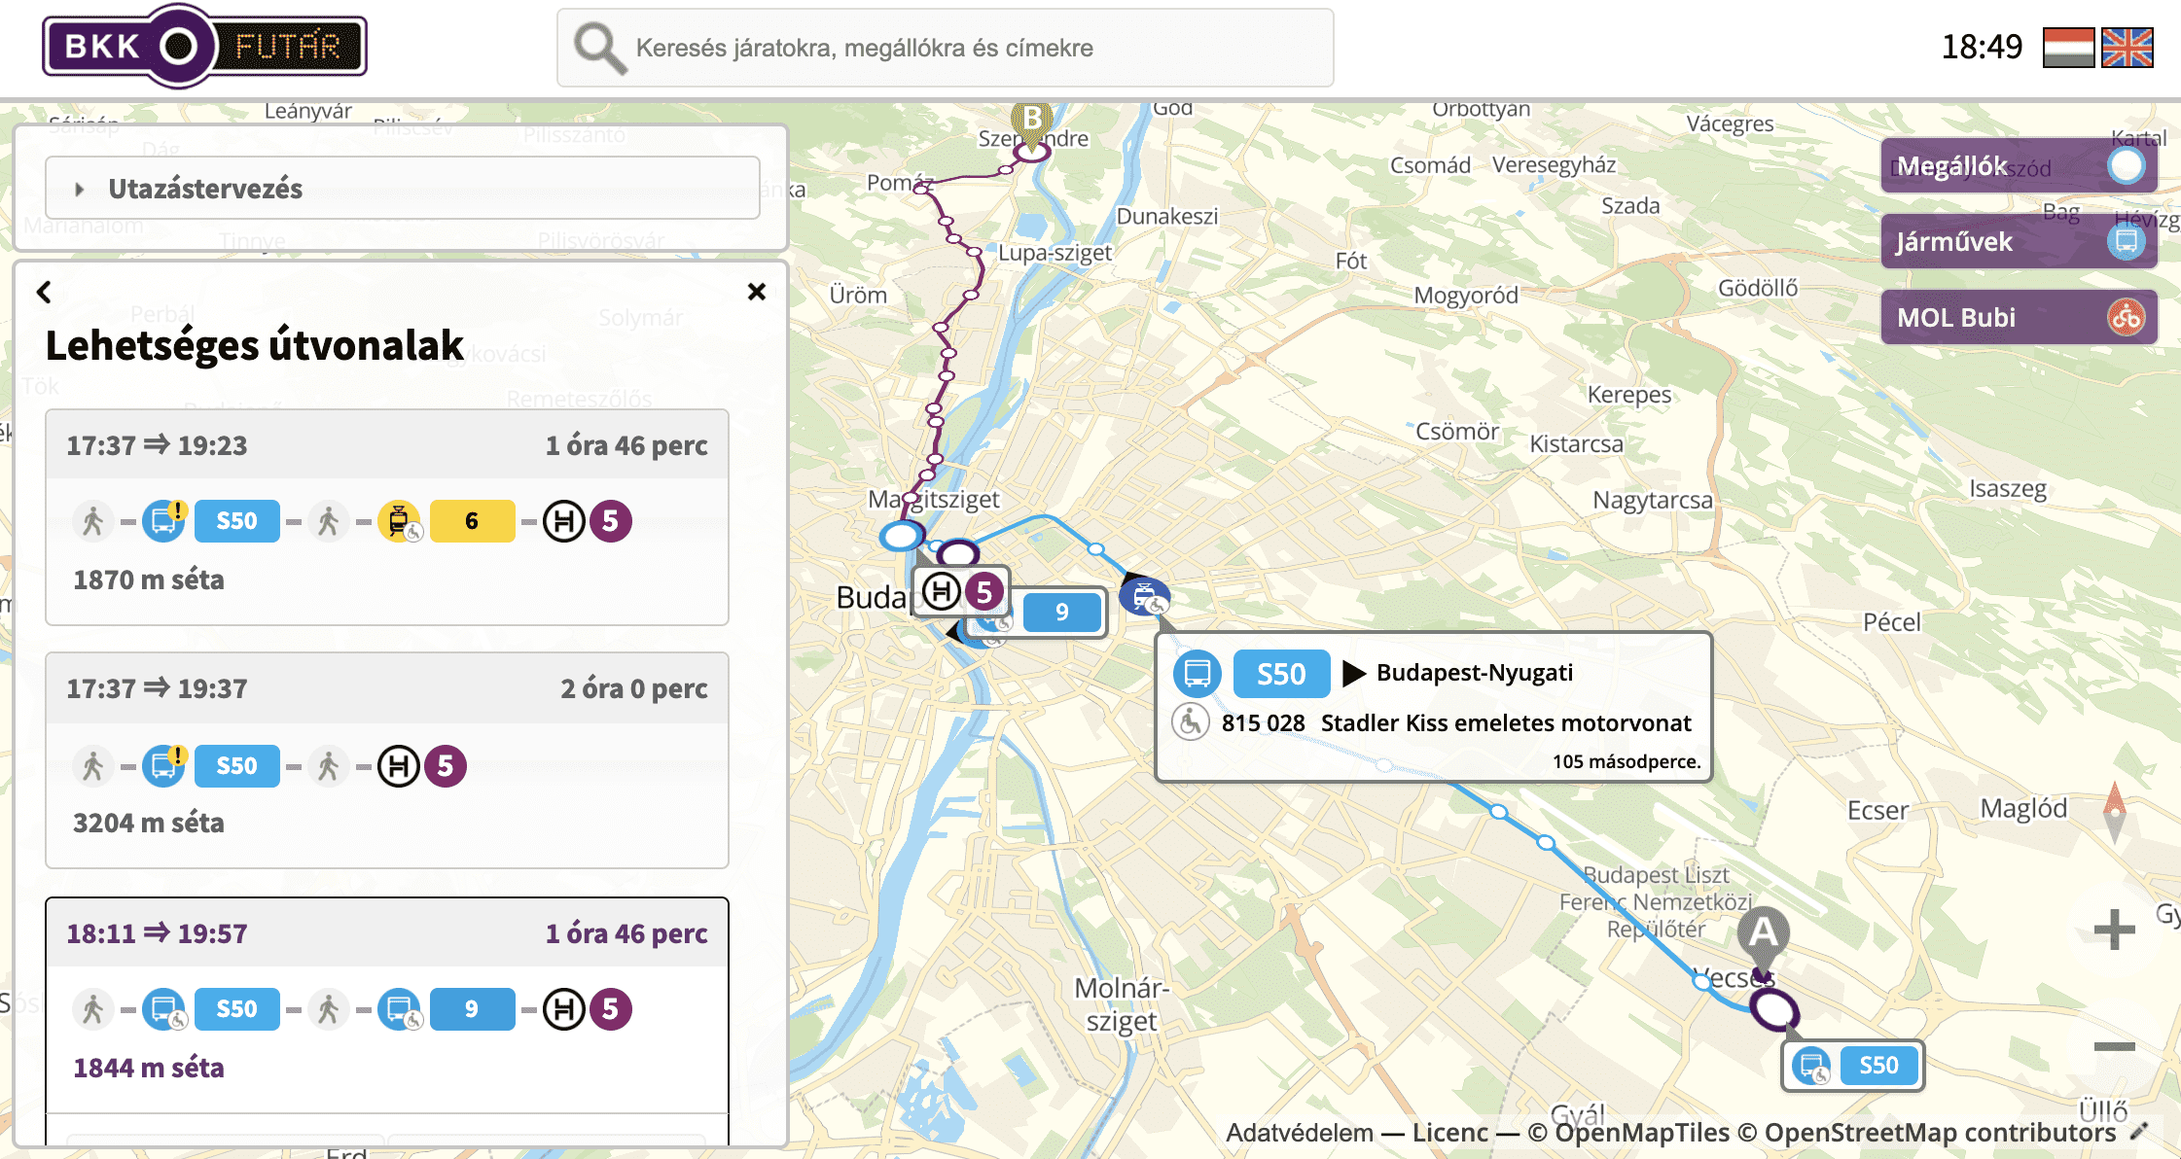Click purple 5 badge in second route
The width and height of the screenshot is (2181, 1159).
445,766
